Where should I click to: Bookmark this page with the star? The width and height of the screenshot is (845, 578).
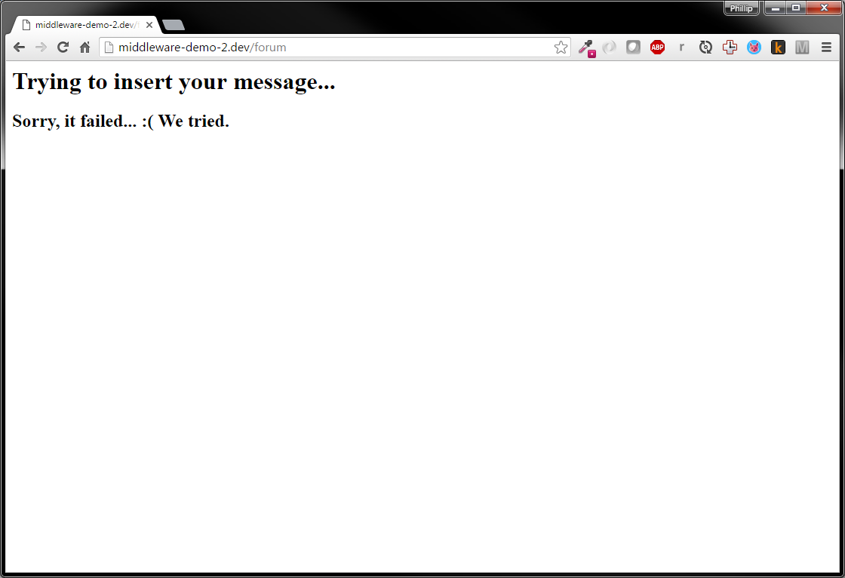coord(561,48)
